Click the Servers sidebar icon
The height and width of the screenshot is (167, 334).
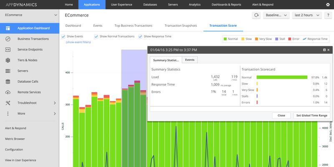click(x=8, y=71)
